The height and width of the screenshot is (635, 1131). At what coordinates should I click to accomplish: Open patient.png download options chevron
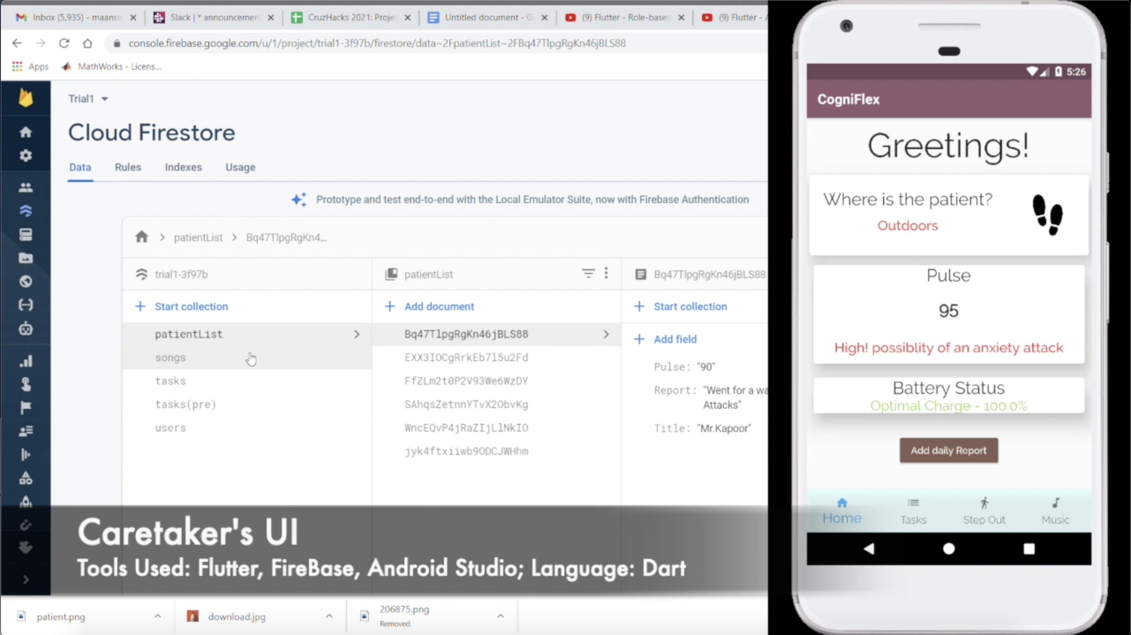158,616
